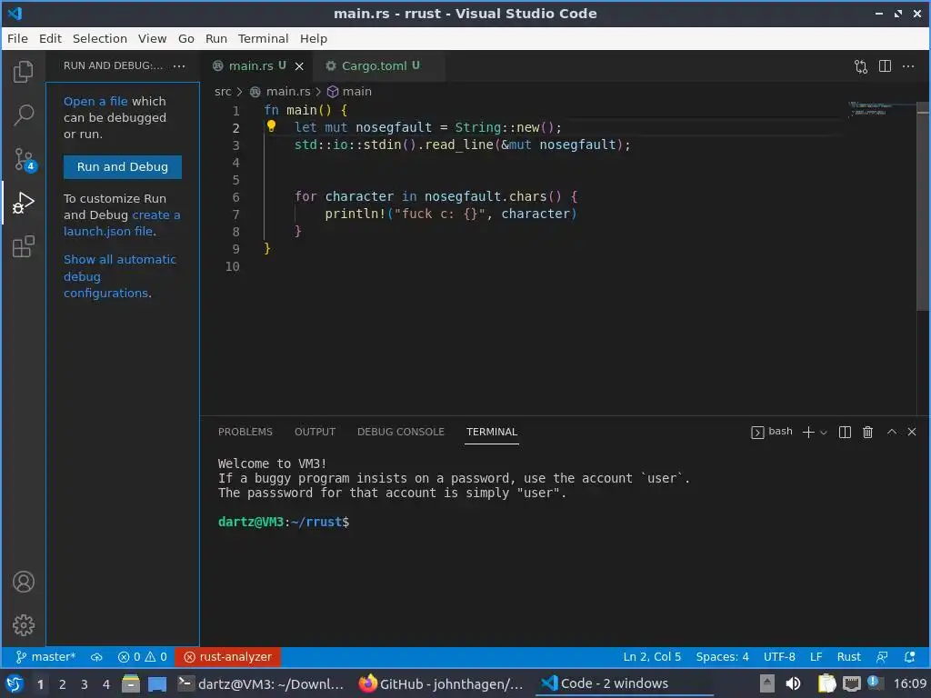Switch to workspace 2 in taskbar
The width and height of the screenshot is (931, 698).
(63, 684)
